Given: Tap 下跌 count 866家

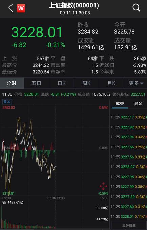Looking at the screenshot, I should coord(140,59).
